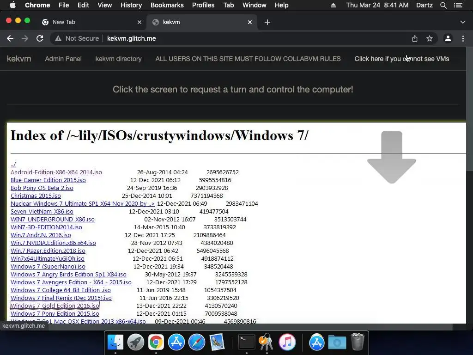This screenshot has height=355, width=473.
Task: Click the browser back arrow
Action: pyautogui.click(x=10, y=38)
